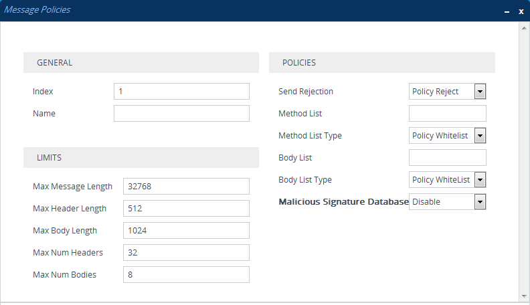Click the Max Body Length field
Screen dimensions: 530x305
[186, 230]
